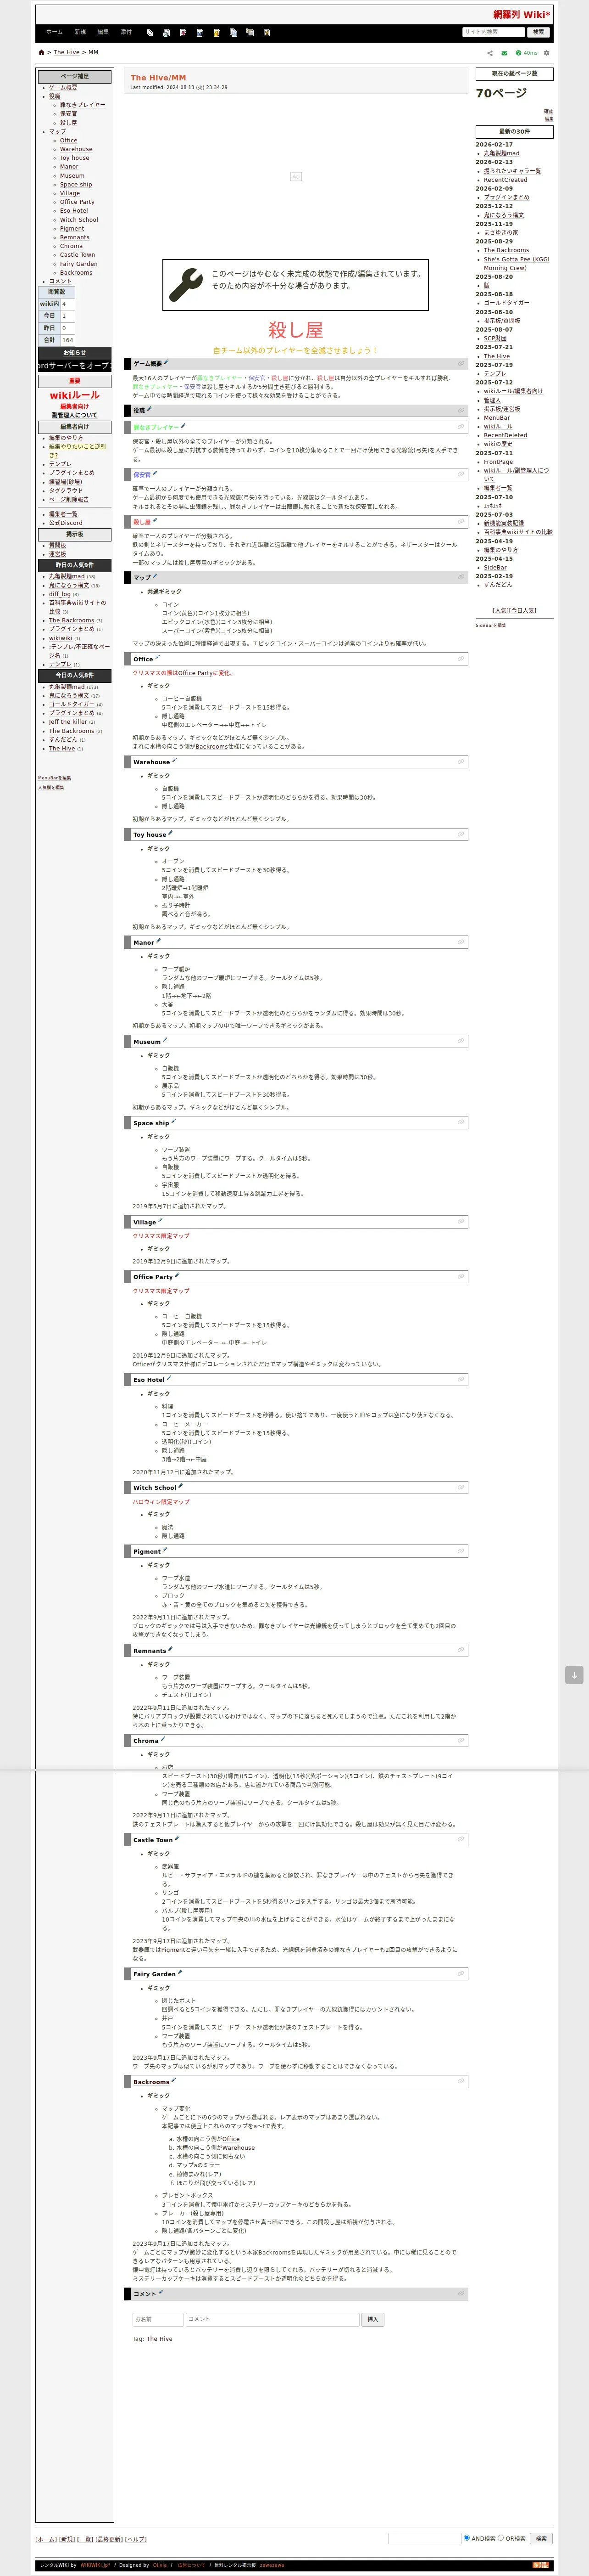
Task: Open the 質問板 link under 掲示板
Action: pos(58,546)
